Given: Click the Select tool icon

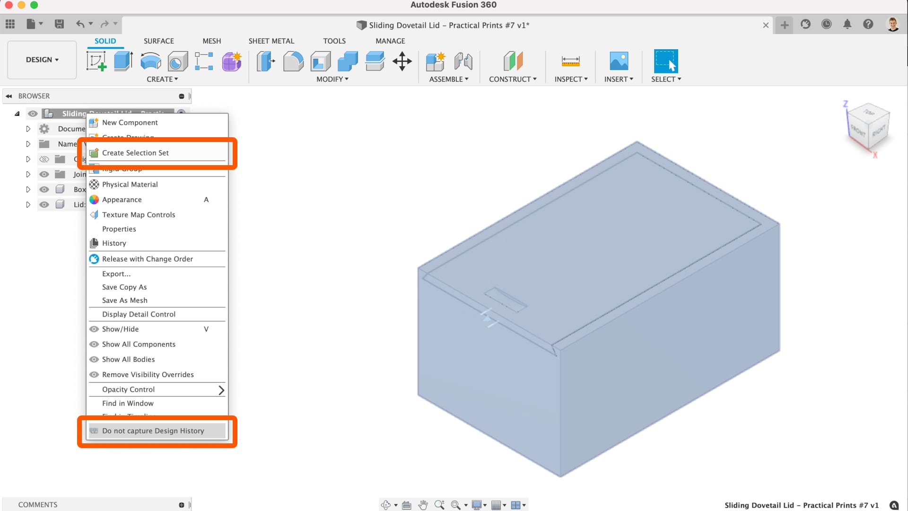Looking at the screenshot, I should pyautogui.click(x=666, y=61).
